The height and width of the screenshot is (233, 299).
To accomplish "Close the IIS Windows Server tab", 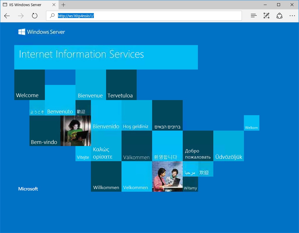I will [54, 5].
